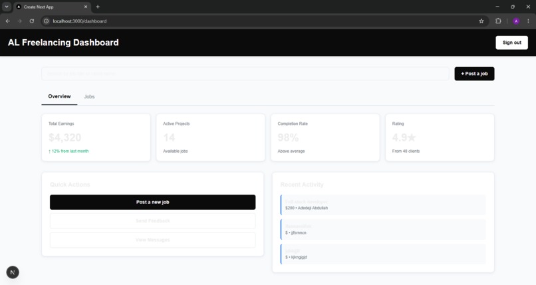This screenshot has height=285, width=536.
Task: Restore down the browser window
Action: point(513,7)
